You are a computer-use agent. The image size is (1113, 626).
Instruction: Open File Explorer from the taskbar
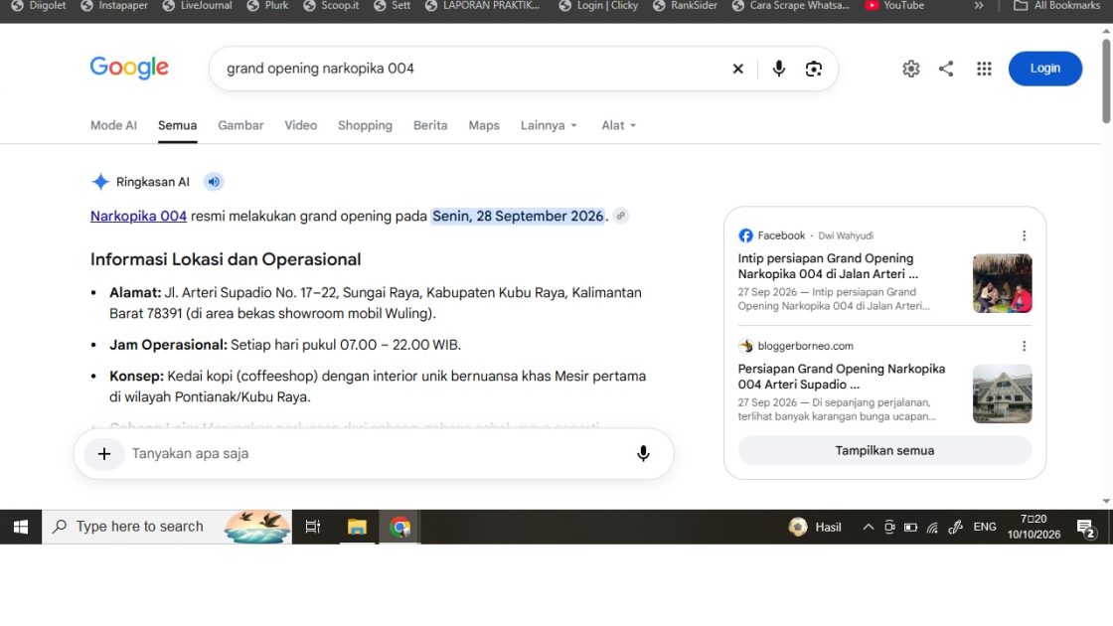(x=357, y=527)
